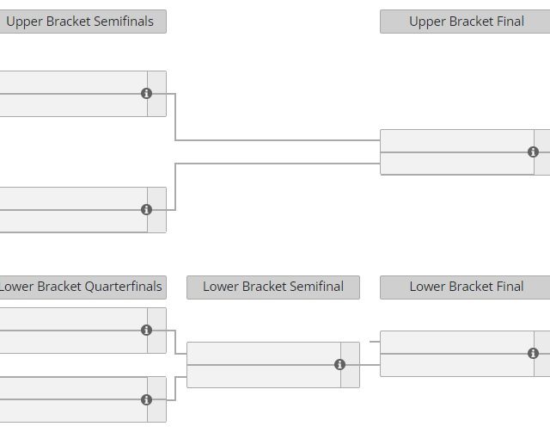The image size is (550, 445).
Task: Open info for second Upper Bracket Semifinal match
Action: (146, 209)
